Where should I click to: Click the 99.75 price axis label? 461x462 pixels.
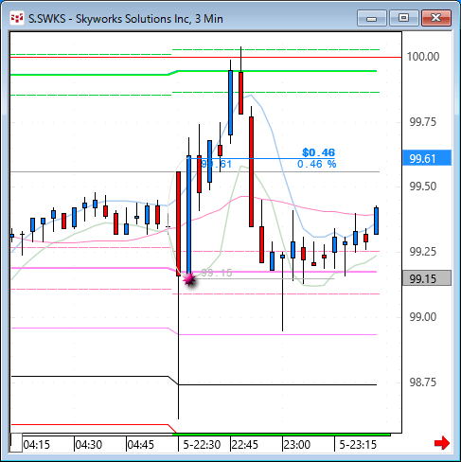[423, 122]
